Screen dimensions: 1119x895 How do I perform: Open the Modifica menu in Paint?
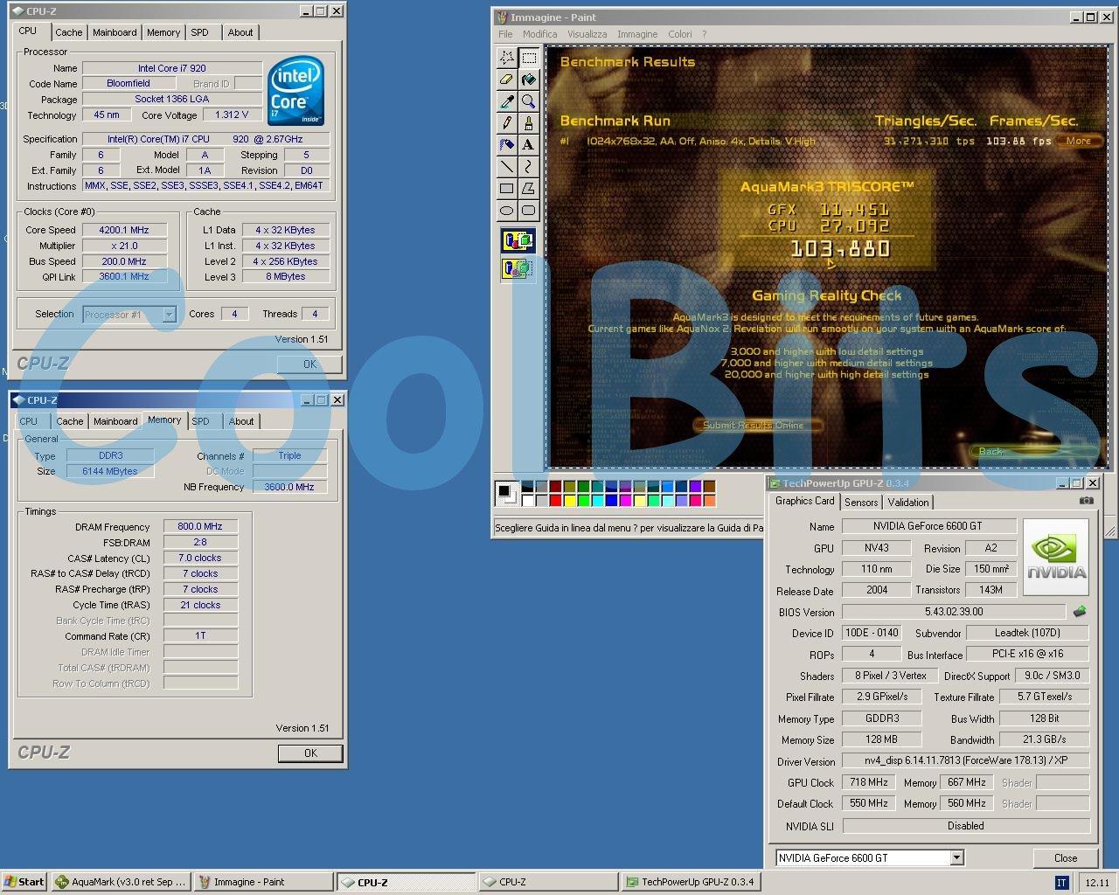[x=539, y=34]
